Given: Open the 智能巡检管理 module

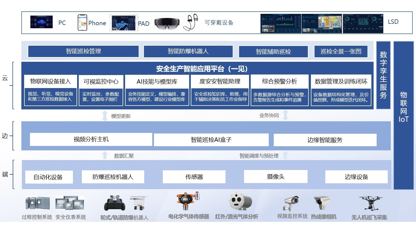Looking at the screenshot, I should point(83,51).
